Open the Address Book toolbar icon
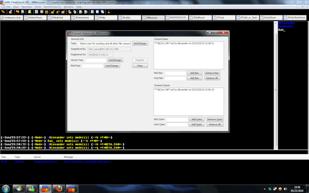 click(x=36, y=12)
